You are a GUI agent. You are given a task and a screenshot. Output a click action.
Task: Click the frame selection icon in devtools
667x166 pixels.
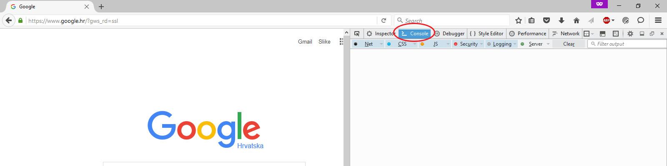587,34
